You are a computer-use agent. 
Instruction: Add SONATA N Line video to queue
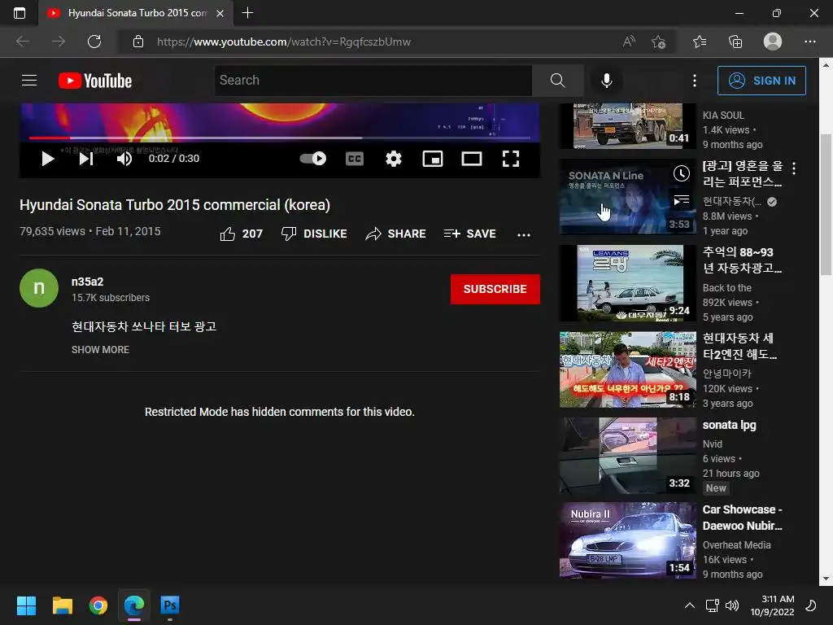click(x=682, y=200)
